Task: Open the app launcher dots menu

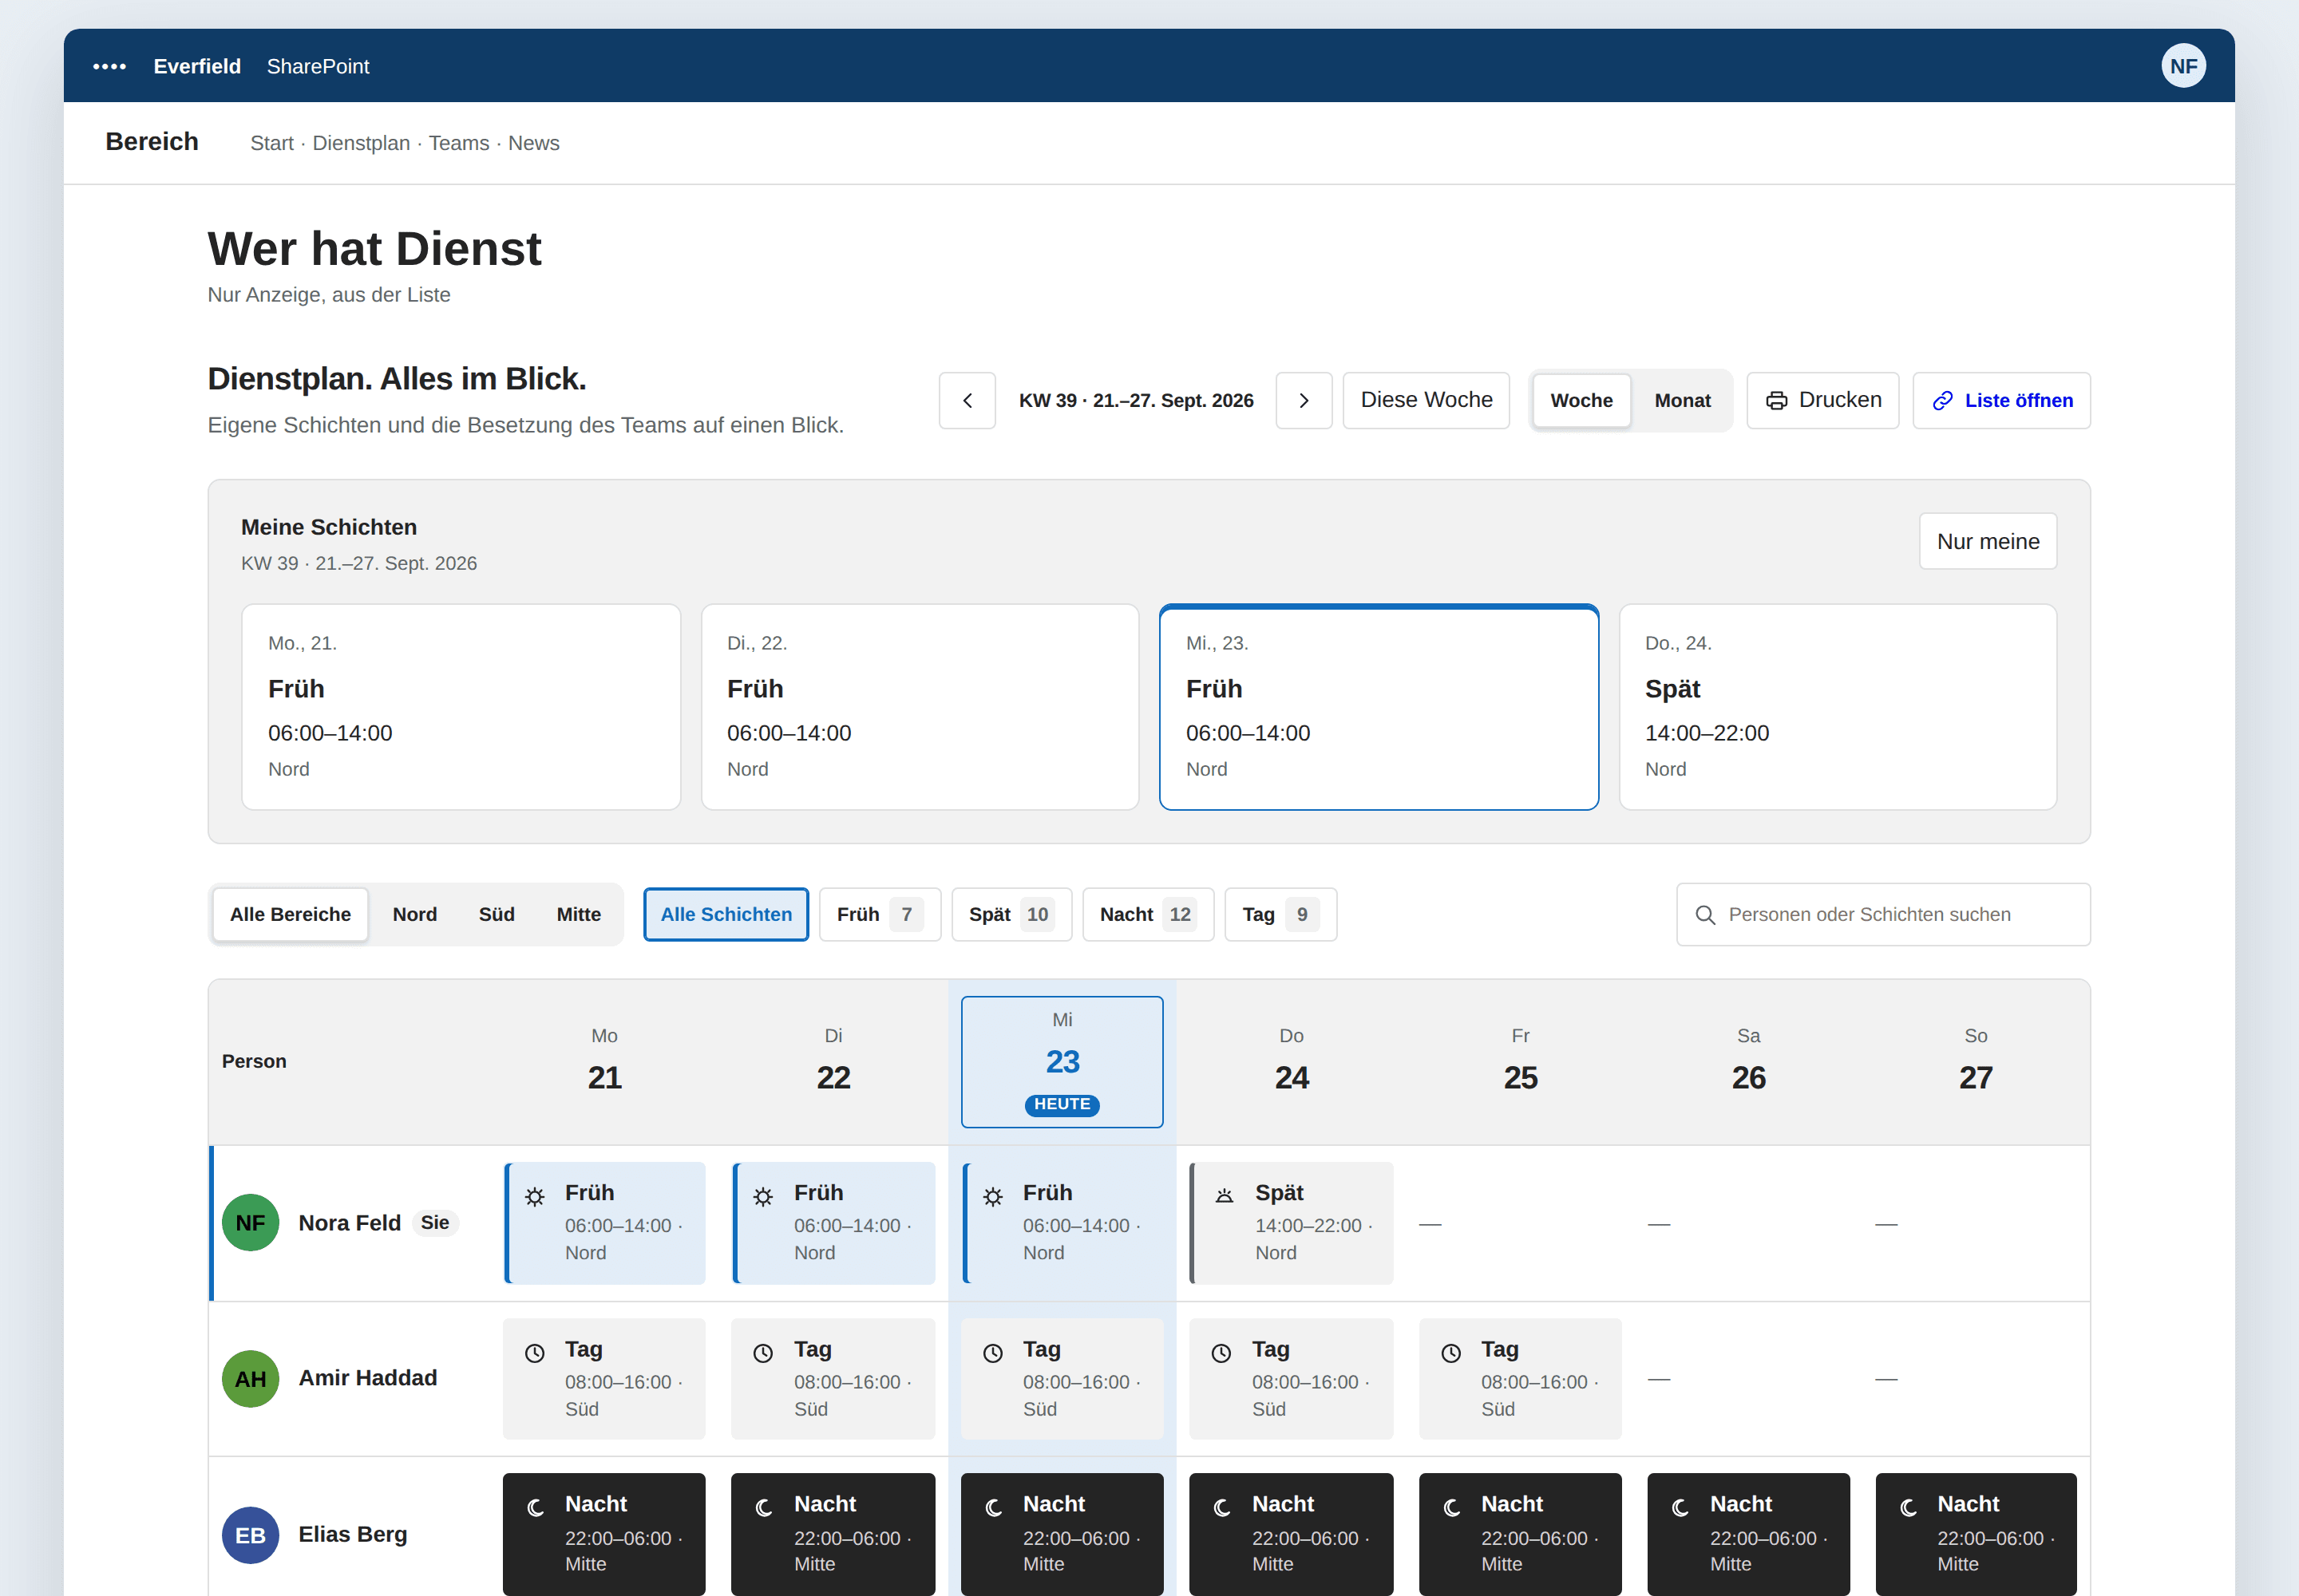Action: [x=109, y=66]
